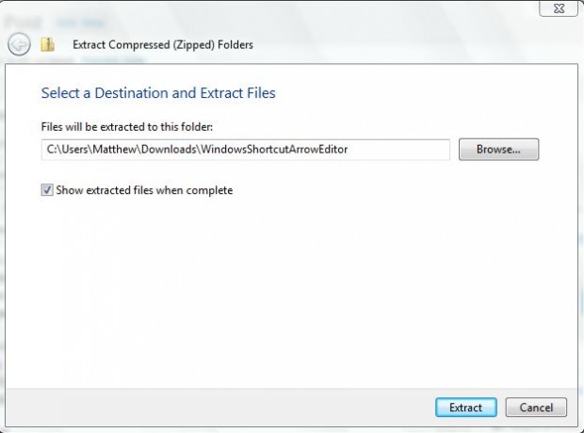Place cursor in 'WindowsShortcutArrowEditor' path text
Viewport: 584px width, 433px height.
tap(274, 150)
